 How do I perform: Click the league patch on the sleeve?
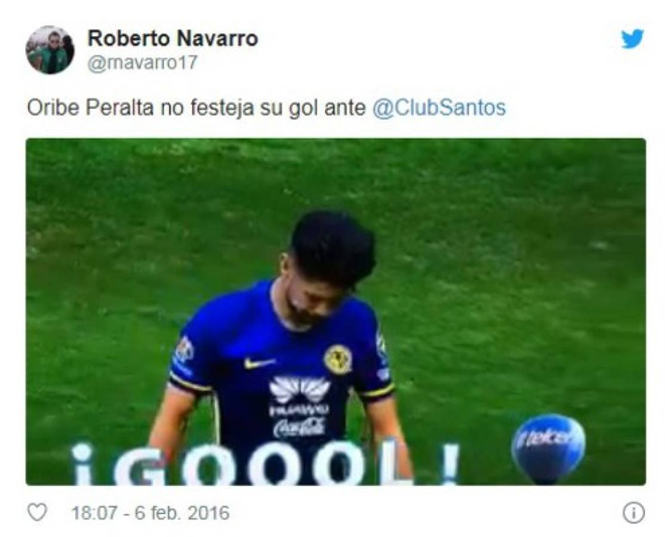click(x=184, y=352)
